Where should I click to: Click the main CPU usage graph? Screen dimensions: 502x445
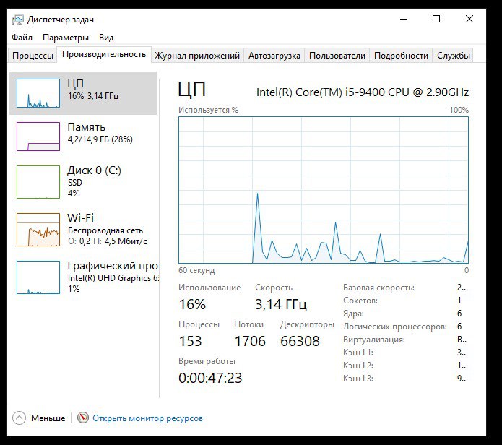pos(324,190)
